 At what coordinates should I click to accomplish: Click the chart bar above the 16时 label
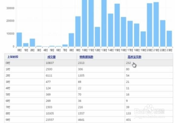pyautogui.click(x=124, y=32)
